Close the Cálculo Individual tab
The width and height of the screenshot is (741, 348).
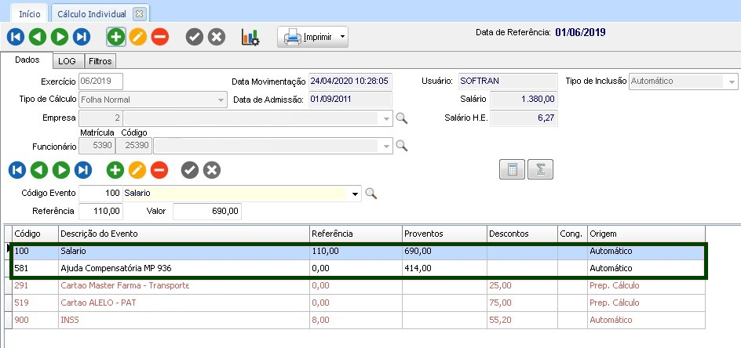[139, 14]
